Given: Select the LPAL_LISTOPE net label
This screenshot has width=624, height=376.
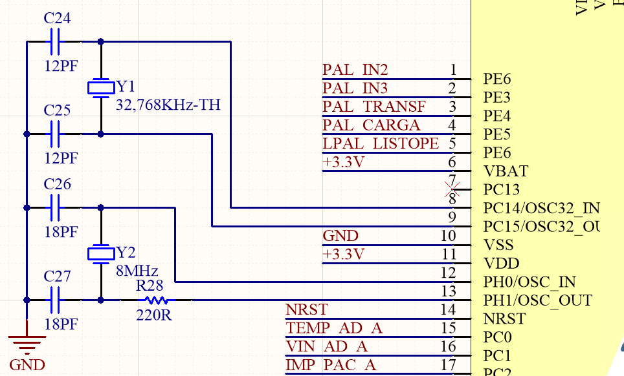Looking at the screenshot, I should point(381,143).
